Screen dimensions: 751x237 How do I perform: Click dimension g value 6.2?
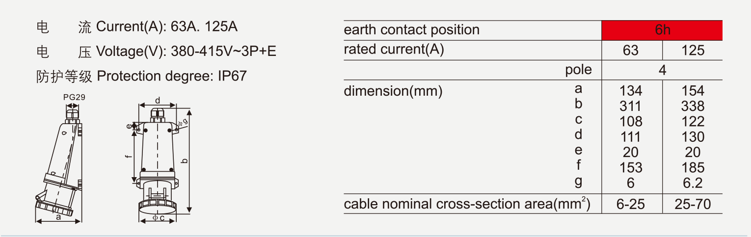coord(693,183)
